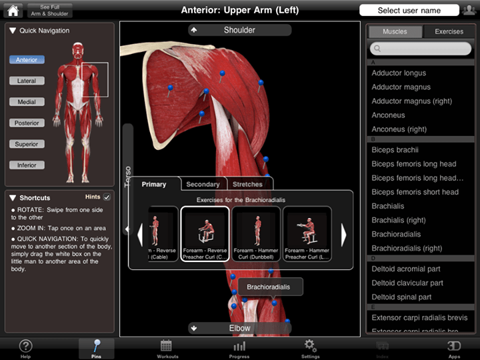This screenshot has height=360, width=480.
Task: Tap the user profile icon
Action: tap(469, 10)
